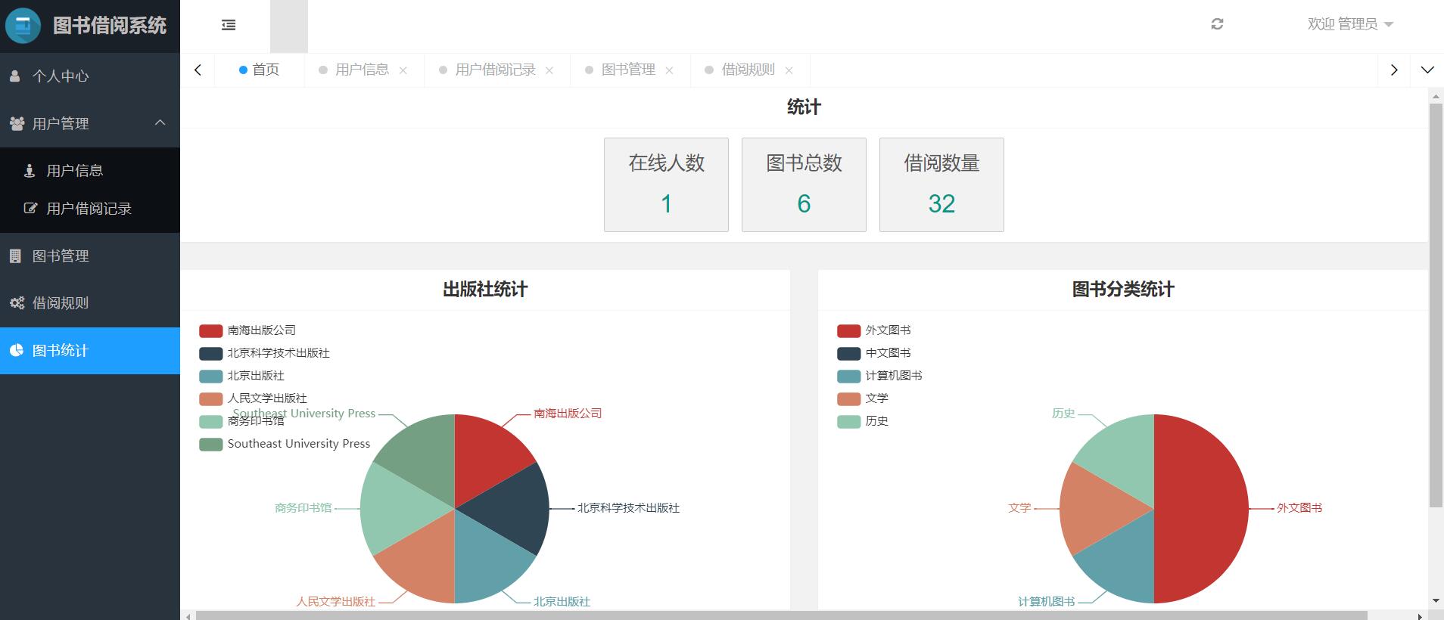
Task: Click the refresh icon in header
Action: [x=1217, y=24]
